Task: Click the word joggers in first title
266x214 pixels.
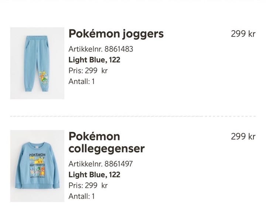Action: (143, 34)
